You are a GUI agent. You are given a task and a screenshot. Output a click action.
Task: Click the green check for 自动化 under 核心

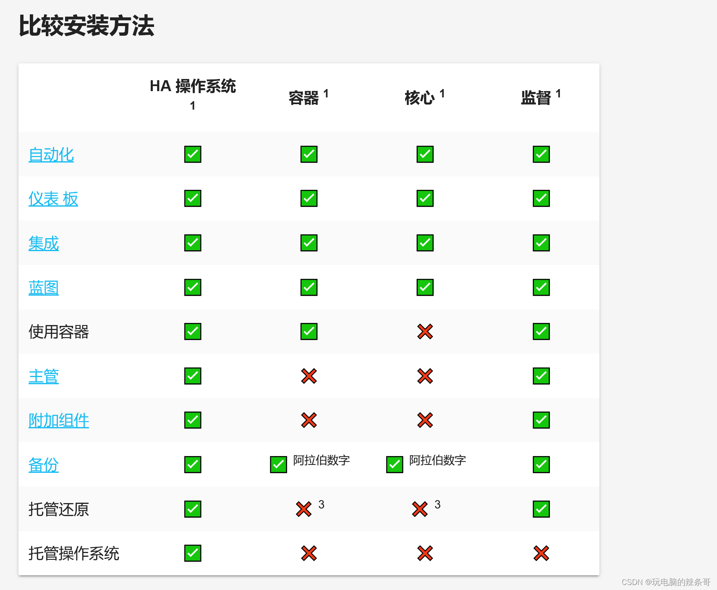click(425, 154)
